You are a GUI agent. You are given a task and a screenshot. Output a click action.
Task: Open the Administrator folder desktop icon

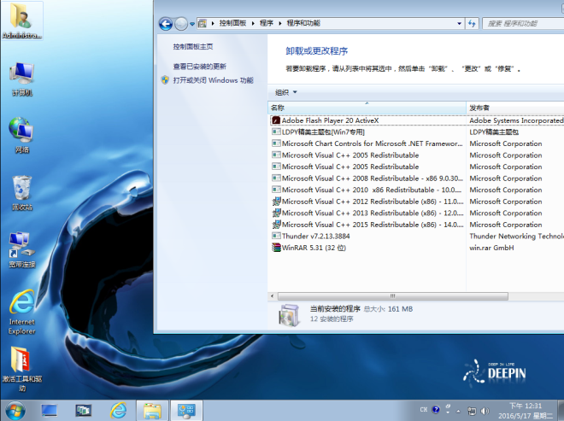click(x=21, y=20)
